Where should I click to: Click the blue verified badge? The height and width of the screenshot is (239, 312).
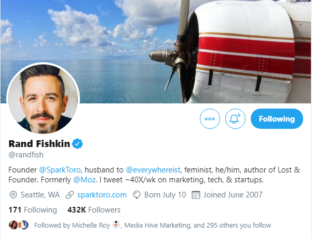pos(78,144)
